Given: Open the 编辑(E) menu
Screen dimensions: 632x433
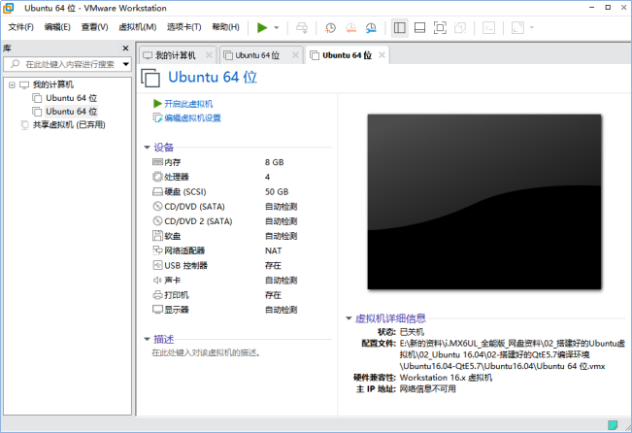Looking at the screenshot, I should point(57,27).
